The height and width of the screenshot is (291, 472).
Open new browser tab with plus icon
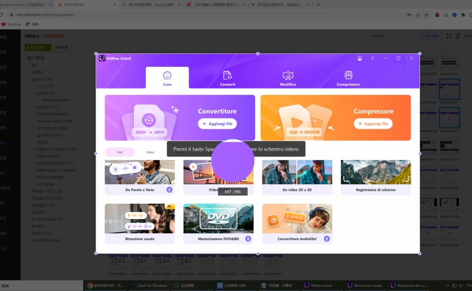318,5
